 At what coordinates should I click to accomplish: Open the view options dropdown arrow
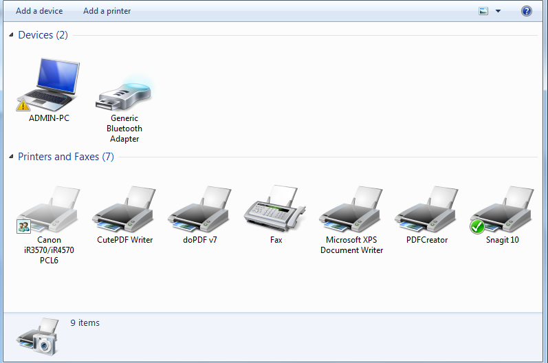(x=498, y=11)
